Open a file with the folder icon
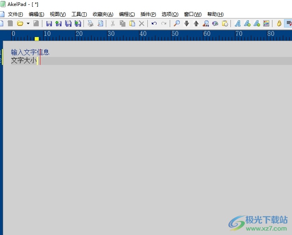This screenshot has height=235, width=292. pos(20,23)
